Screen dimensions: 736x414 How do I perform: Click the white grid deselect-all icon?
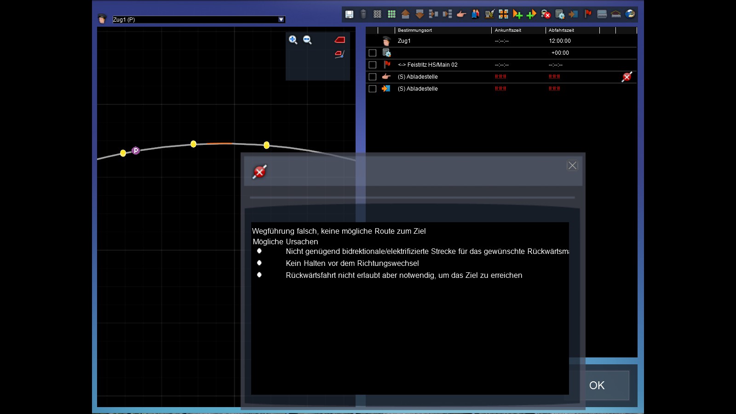(378, 14)
